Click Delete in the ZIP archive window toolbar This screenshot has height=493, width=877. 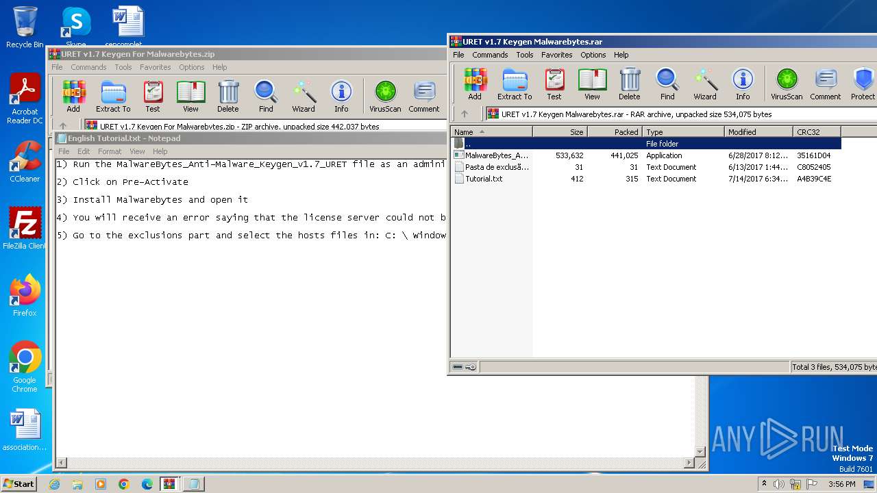228,97
